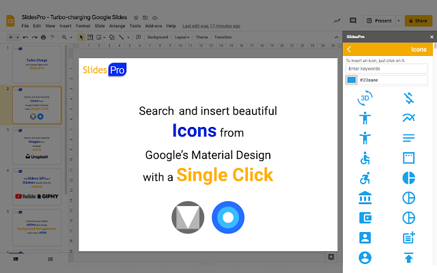Screen dimensions: 437x273
Task: Open the zoom dropdown arrow
Action: click(x=71, y=37)
